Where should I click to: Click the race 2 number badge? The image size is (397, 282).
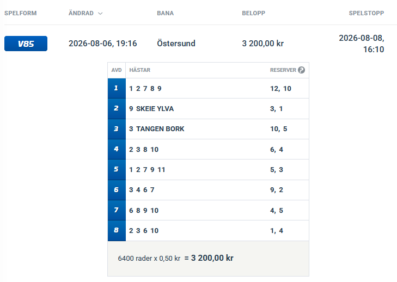coord(117,108)
